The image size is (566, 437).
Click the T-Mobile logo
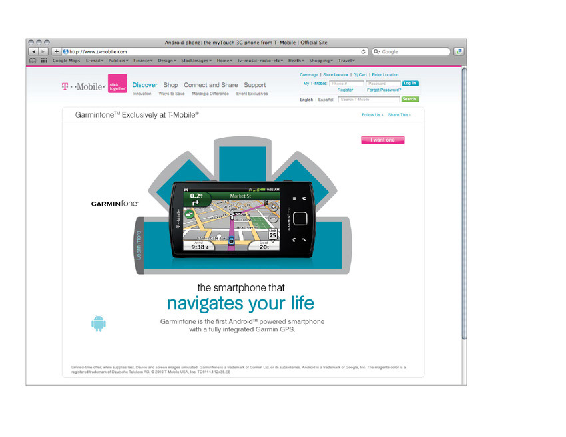[x=83, y=86]
